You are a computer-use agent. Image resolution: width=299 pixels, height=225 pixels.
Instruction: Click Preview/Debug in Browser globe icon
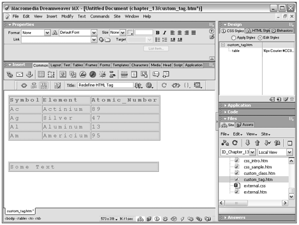point(150,86)
